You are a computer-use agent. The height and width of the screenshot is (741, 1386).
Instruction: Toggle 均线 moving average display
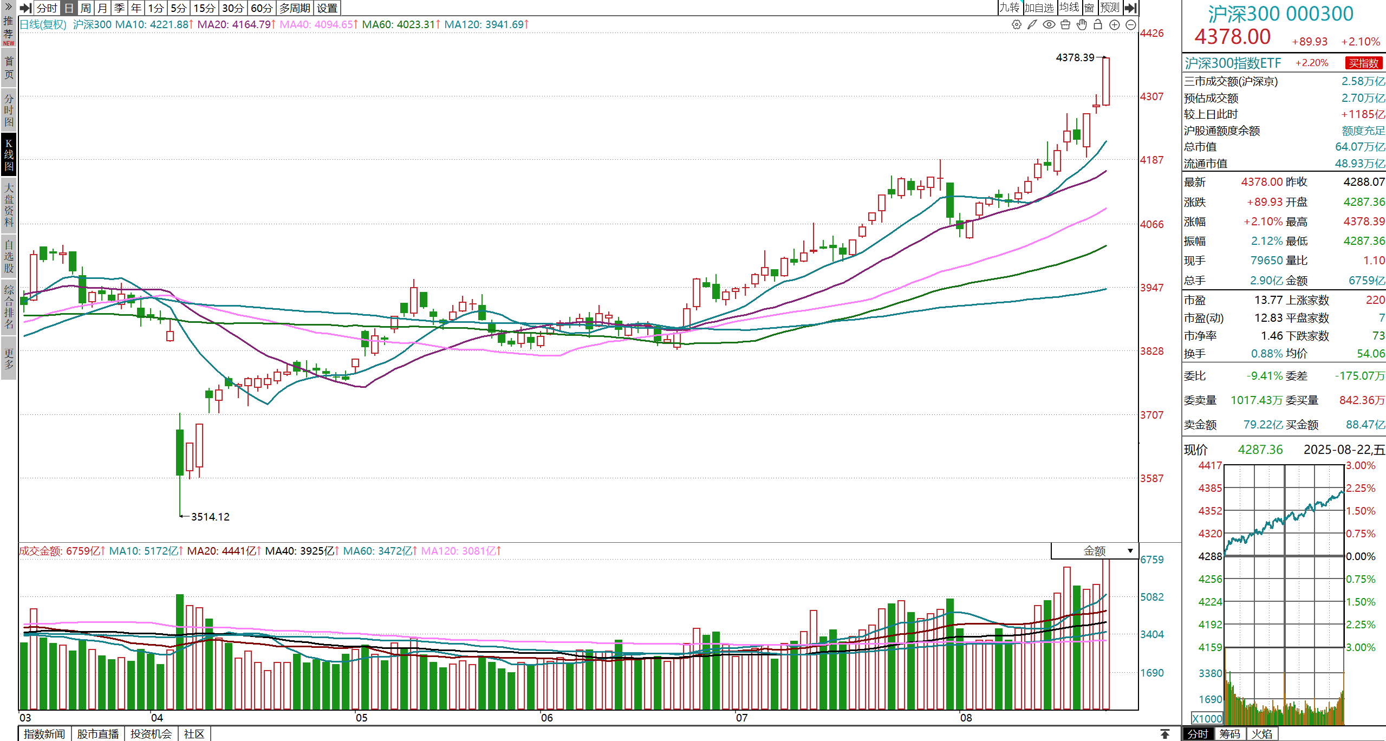(x=1069, y=8)
